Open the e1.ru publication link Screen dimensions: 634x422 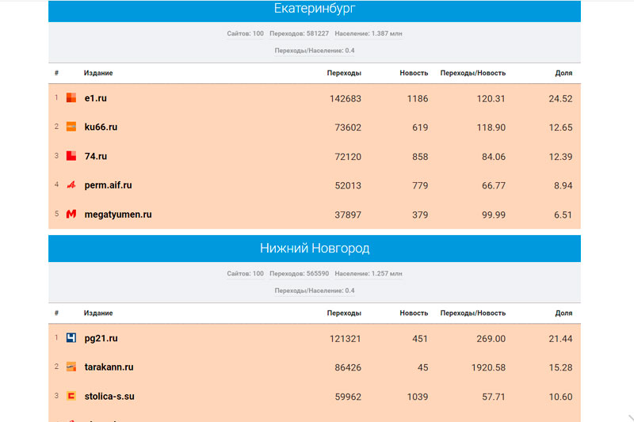(95, 98)
